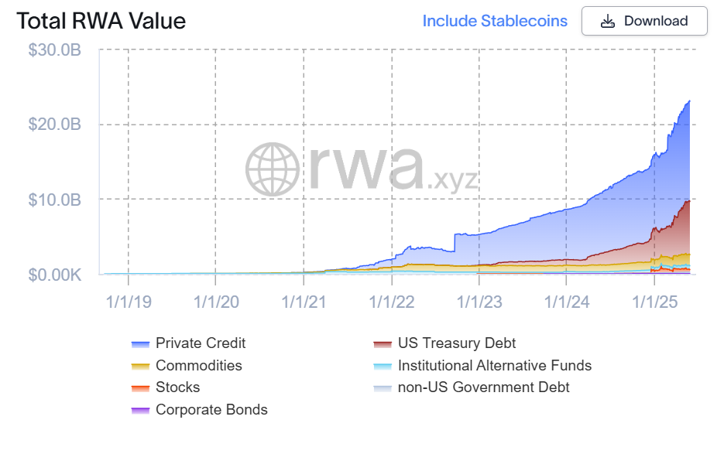Viewport: 724px width, 454px height.
Task: Hide the Commodities series from the chart
Action: click(200, 366)
